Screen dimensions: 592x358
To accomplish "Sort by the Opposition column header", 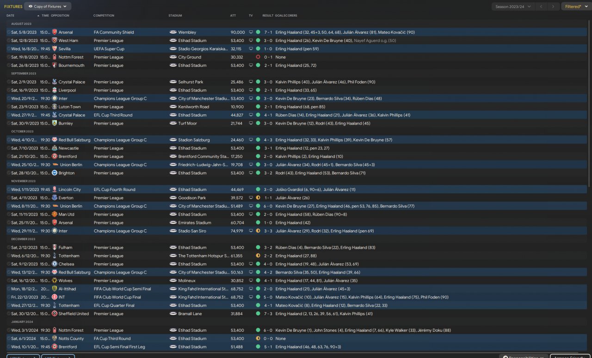I will coord(60,16).
